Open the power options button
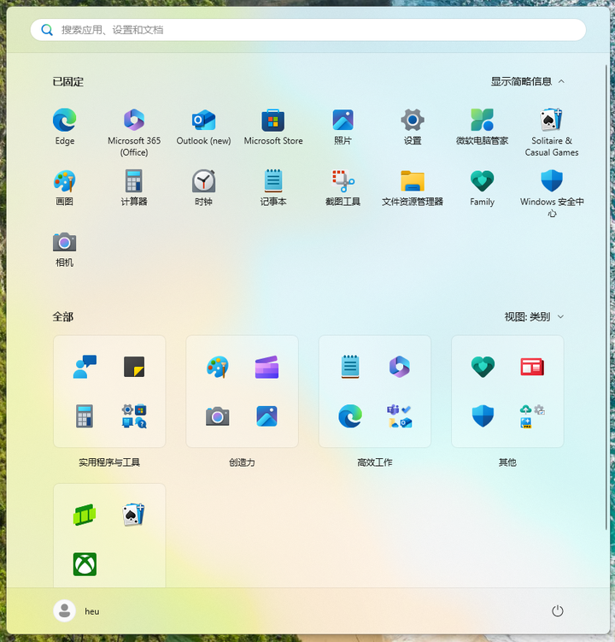This screenshot has width=615, height=642. (557, 611)
